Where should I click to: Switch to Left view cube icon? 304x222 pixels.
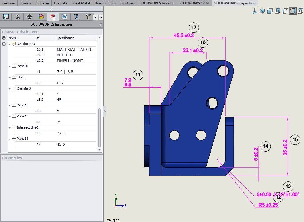285,11
